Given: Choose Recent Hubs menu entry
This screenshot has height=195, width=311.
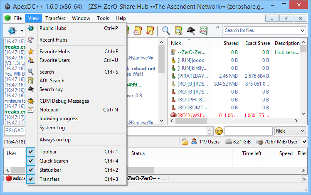Looking at the screenshot, I should [76, 40].
